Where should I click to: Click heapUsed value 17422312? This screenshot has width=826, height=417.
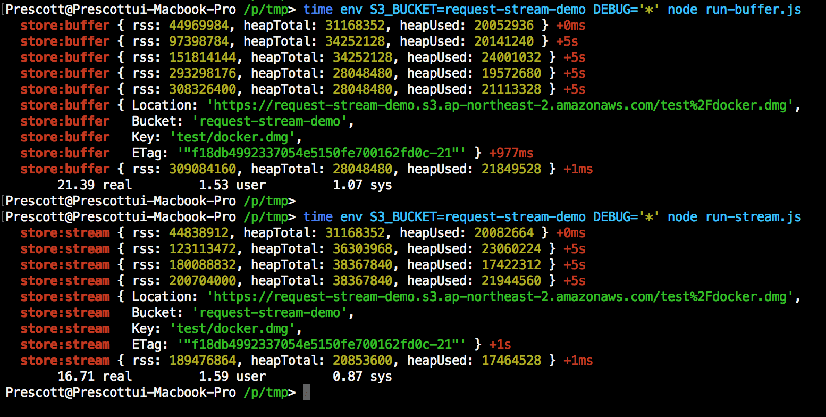click(511, 265)
